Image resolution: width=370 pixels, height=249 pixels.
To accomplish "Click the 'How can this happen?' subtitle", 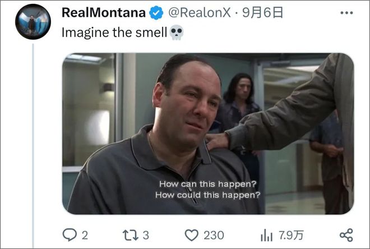I will [207, 184].
